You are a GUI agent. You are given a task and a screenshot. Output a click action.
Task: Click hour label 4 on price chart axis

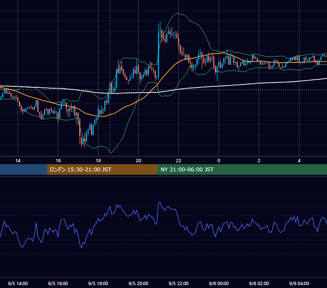coord(299,161)
